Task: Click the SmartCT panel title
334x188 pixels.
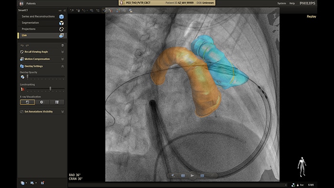Action: click(x=23, y=10)
